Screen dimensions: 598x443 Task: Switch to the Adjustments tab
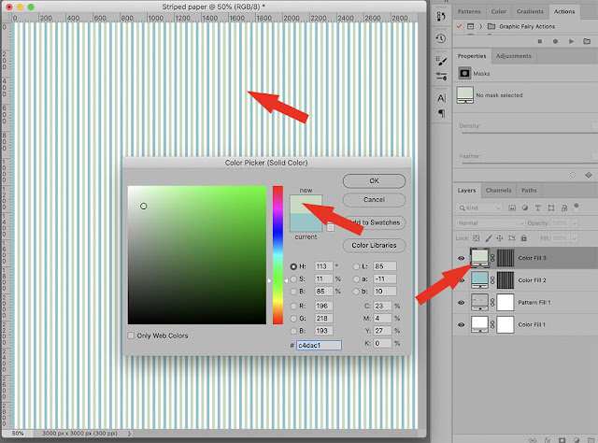tap(513, 56)
